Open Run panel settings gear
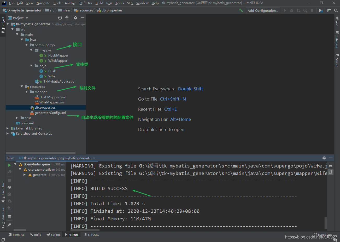Image resolution: width=340 pixels, height=242 pixels. pyautogui.click(x=324, y=158)
